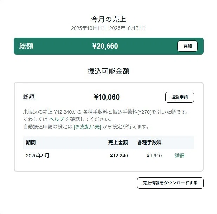The image size is (217, 214).
Task: Click 売上情報をダウンロードする button
Action: [x=170, y=183]
